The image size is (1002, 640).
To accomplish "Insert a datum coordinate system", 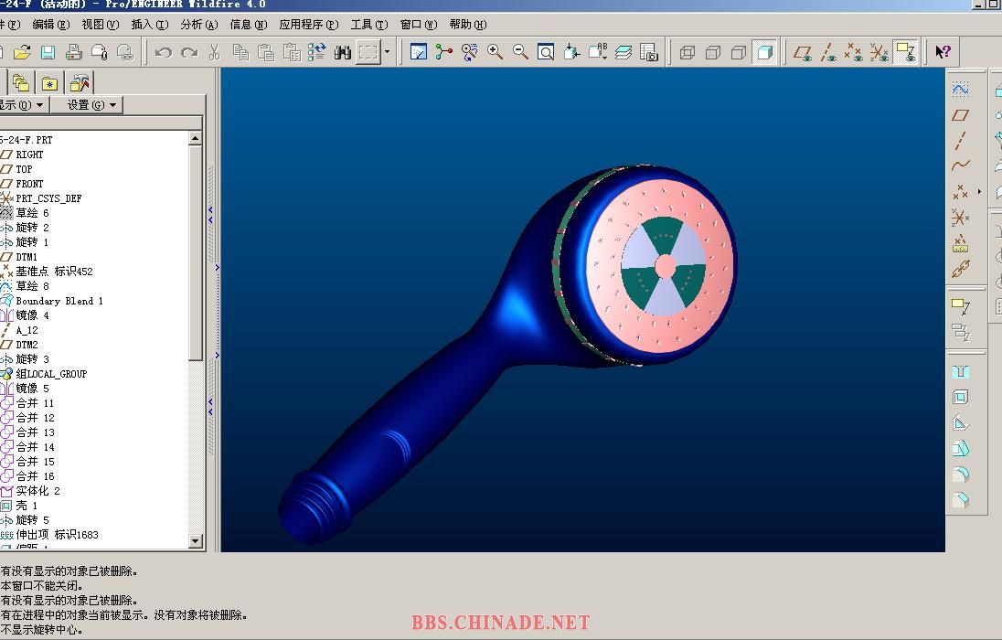I will pos(960,218).
